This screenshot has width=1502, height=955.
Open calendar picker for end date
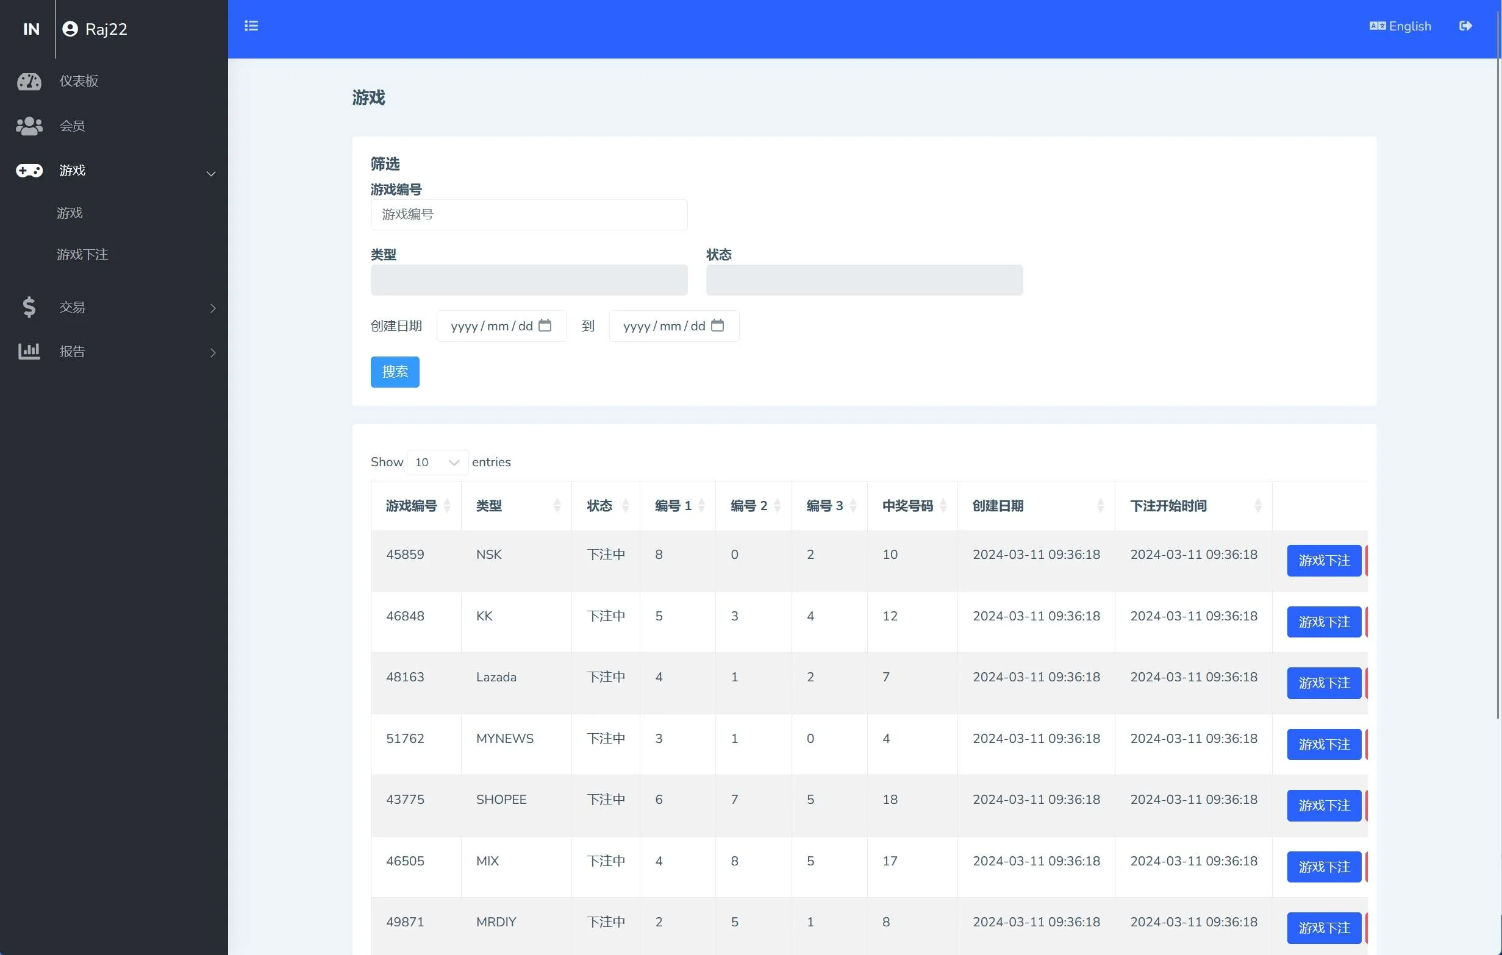click(717, 325)
